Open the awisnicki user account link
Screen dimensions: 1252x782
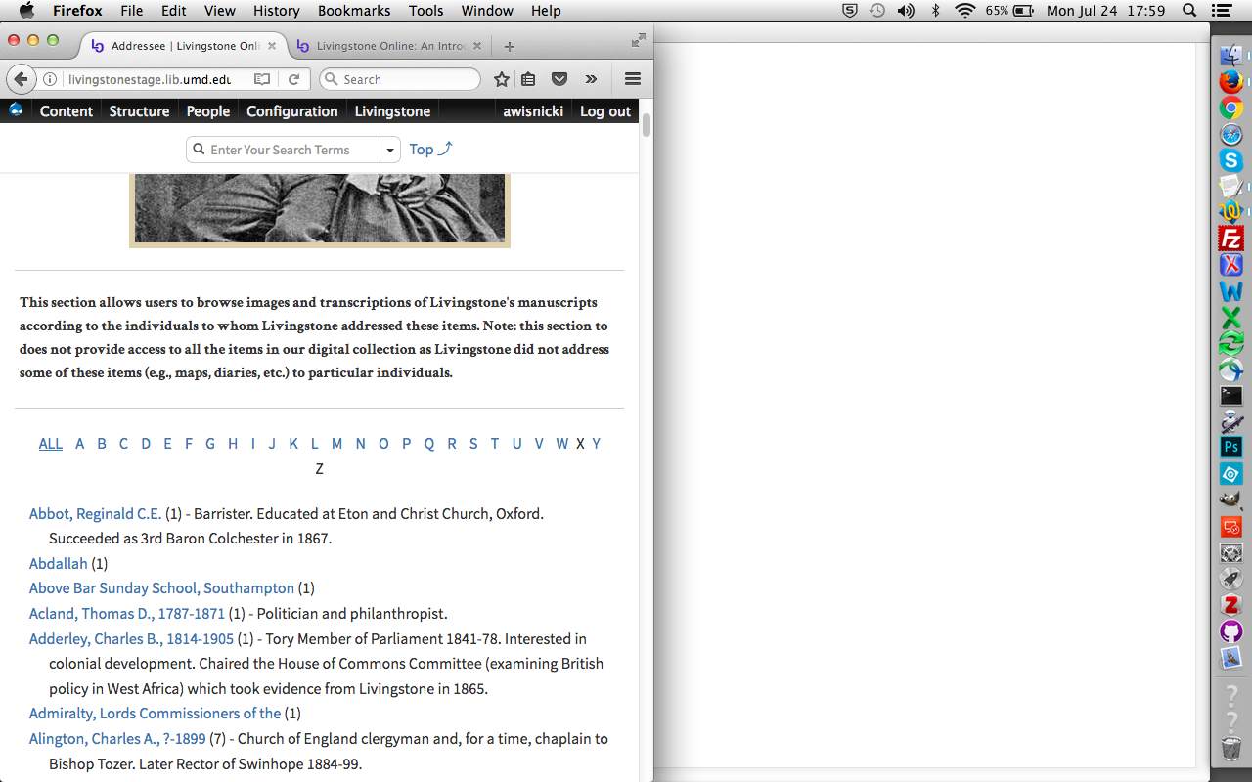[533, 111]
